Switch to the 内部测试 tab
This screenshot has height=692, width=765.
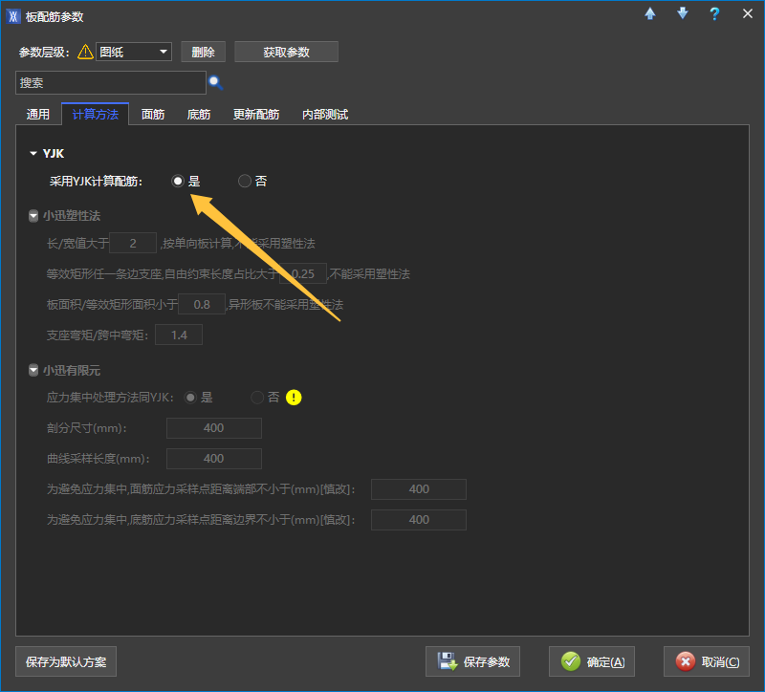(x=325, y=115)
